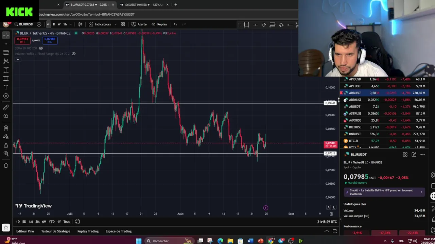Open the 9 août DeFi vs NFT news item
This screenshot has width=435, height=244.
(384, 192)
